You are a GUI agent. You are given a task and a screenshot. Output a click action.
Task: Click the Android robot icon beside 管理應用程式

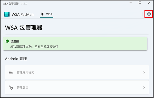coord(11,72)
